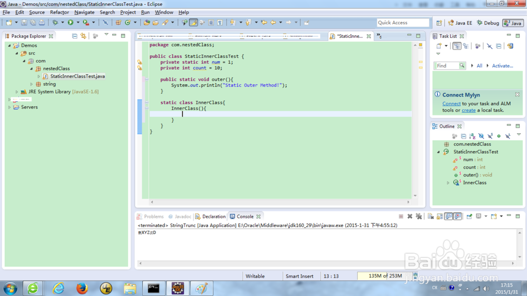This screenshot has height=296, width=527.
Task: Click Activate... link in Task List
Action: click(502, 66)
